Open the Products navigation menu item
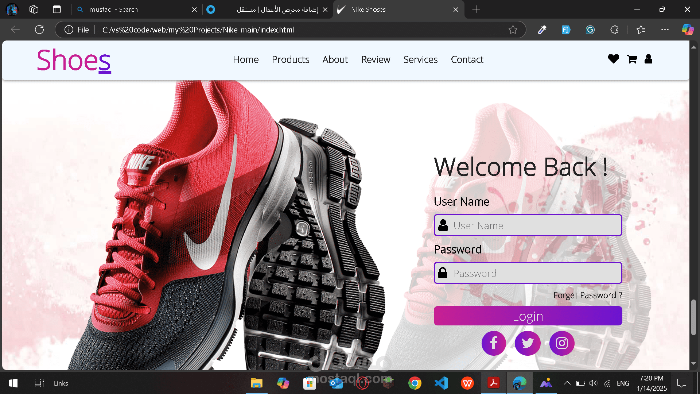This screenshot has height=394, width=700. (x=290, y=59)
